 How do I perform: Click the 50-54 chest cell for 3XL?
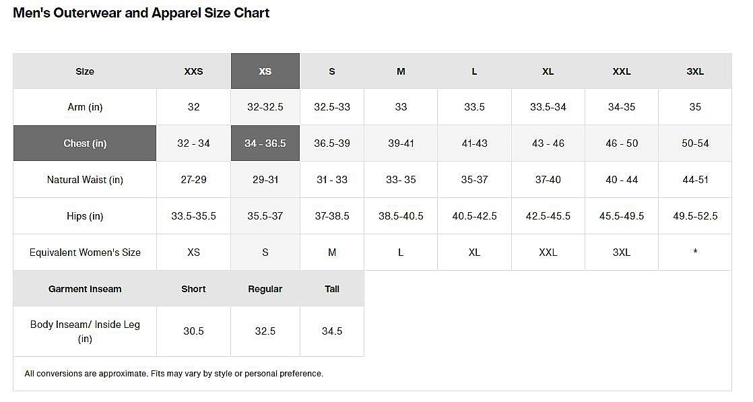695,143
